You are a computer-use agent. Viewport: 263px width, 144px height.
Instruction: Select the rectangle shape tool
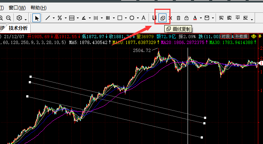120,18
